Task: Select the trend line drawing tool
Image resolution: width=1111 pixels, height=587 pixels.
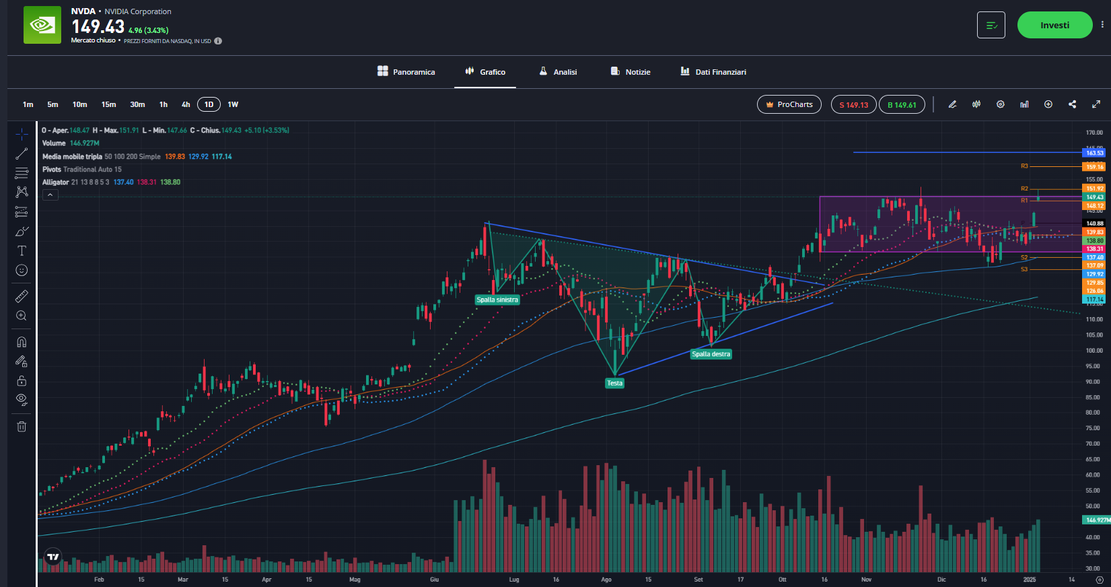Action: click(x=22, y=153)
